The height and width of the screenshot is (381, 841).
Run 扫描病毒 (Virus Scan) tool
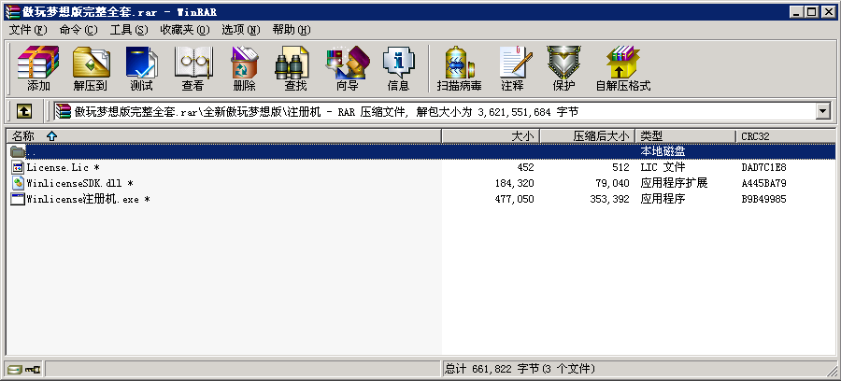coord(459,68)
